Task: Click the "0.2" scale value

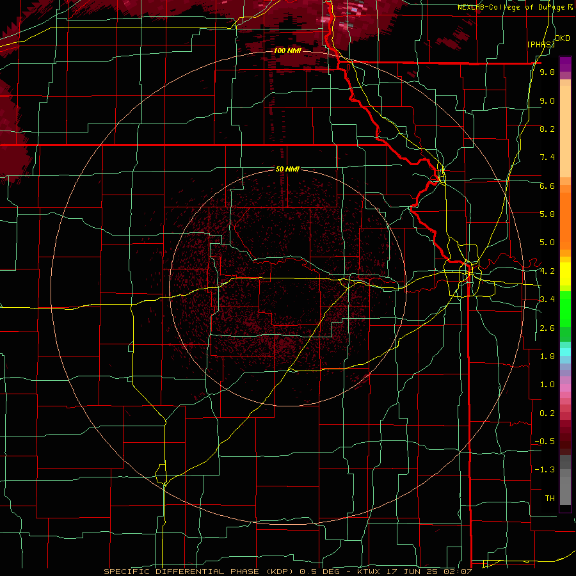Action: point(547,413)
